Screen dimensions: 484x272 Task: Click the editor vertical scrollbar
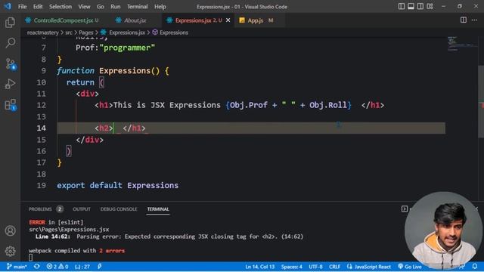(x=481, y=102)
